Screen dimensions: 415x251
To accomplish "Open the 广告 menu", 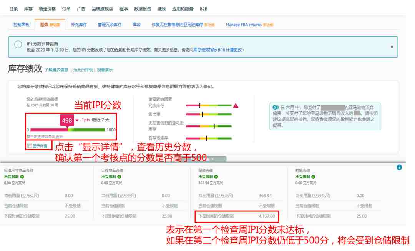I will point(81,9).
